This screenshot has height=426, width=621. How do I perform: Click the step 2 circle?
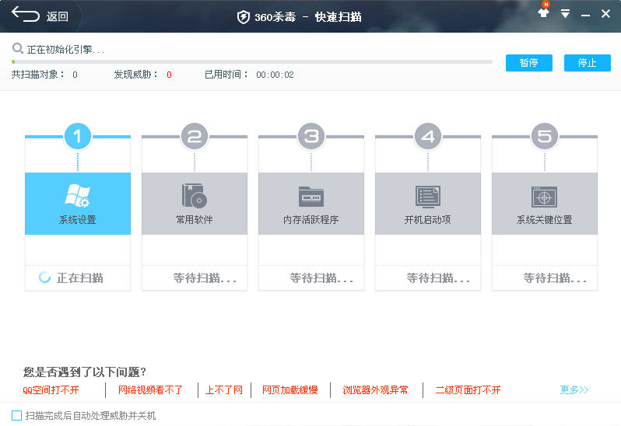coord(195,137)
